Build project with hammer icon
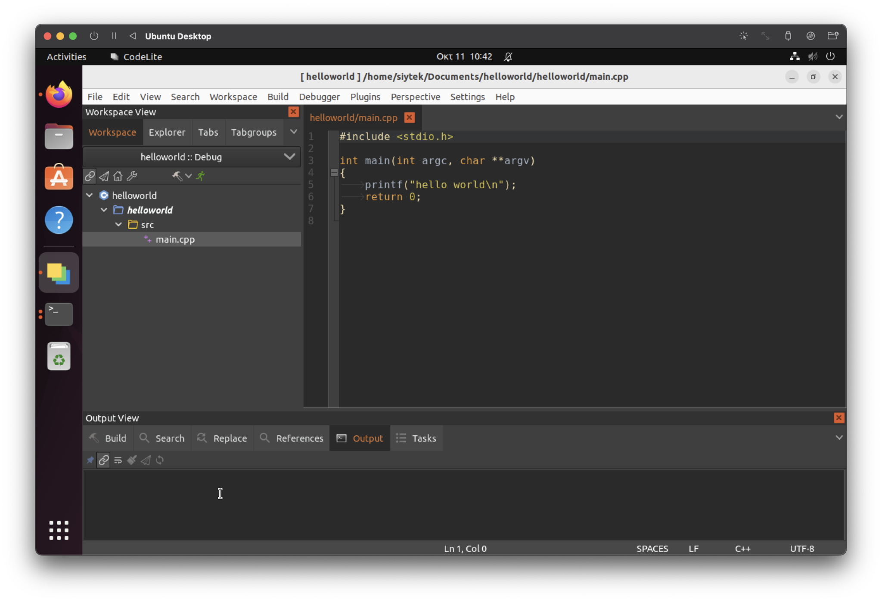 click(177, 176)
